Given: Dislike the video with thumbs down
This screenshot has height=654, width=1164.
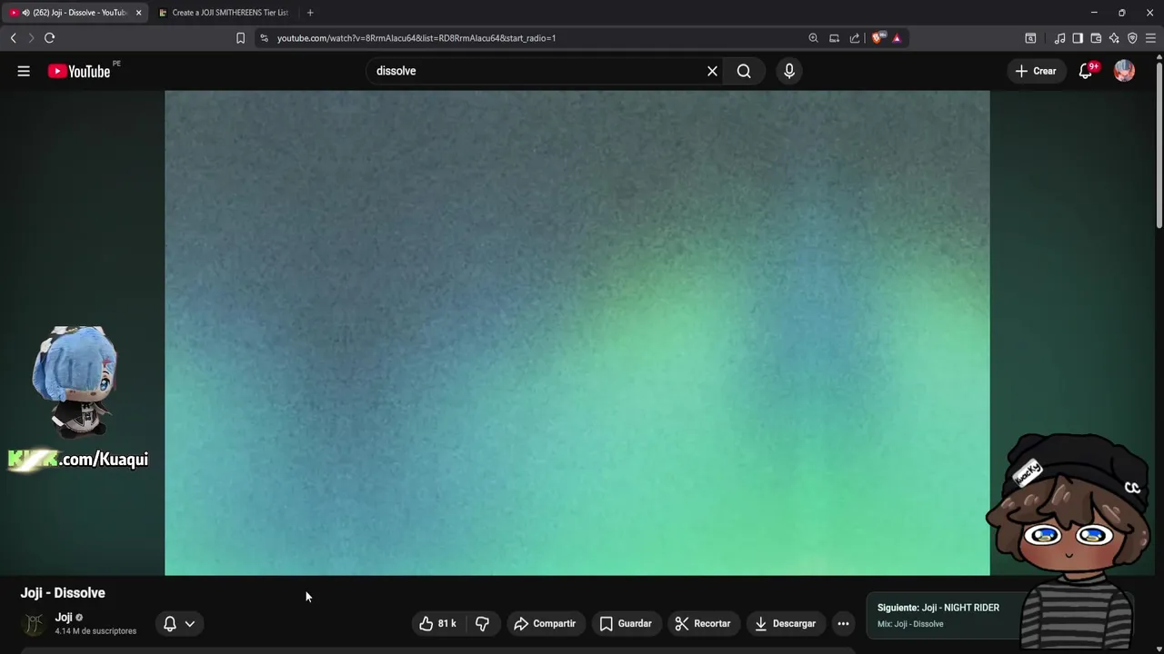Looking at the screenshot, I should click(483, 623).
